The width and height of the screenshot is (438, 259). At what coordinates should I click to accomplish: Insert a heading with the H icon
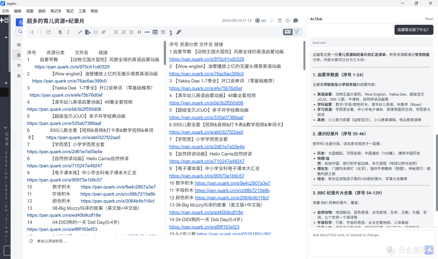(139, 32)
